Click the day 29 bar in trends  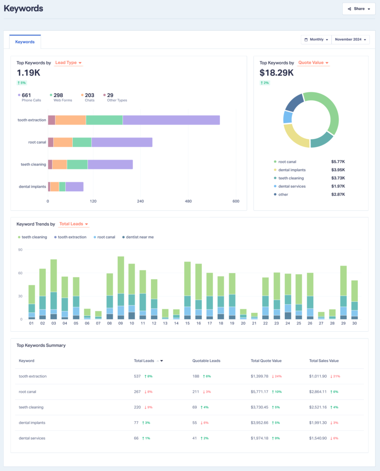coord(343,293)
